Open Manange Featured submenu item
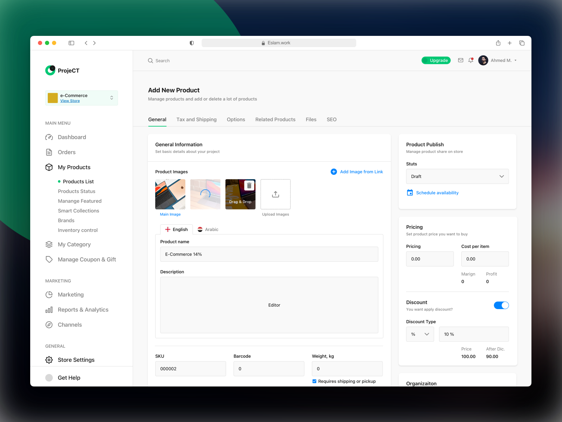The image size is (562, 422). 80,201
